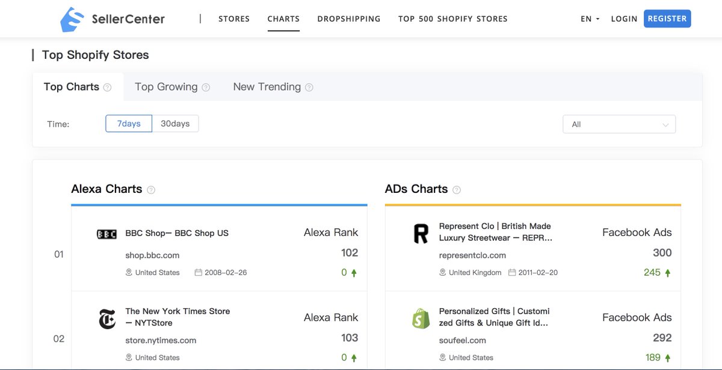The image size is (722, 370).
Task: Click calendar icon beside 2008-02-26
Action: (198, 272)
